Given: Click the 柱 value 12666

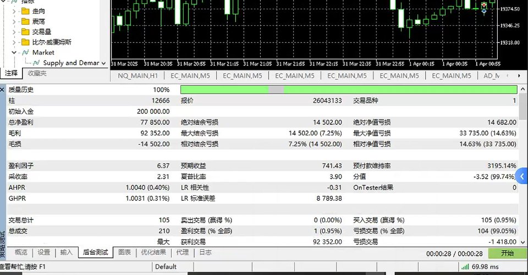Looking at the screenshot, I should click(x=161, y=101).
